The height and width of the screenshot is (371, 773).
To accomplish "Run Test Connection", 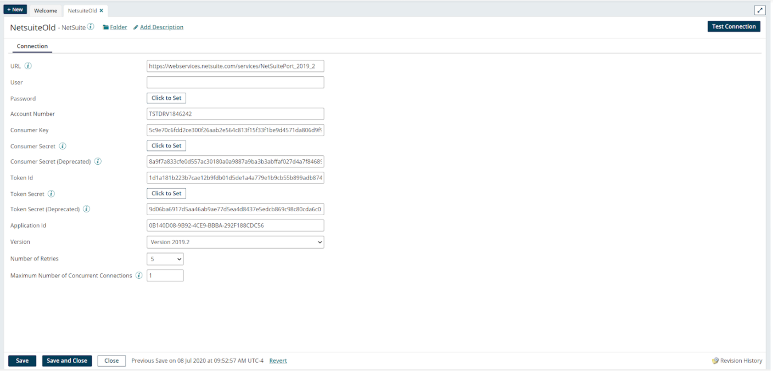I will click(733, 26).
